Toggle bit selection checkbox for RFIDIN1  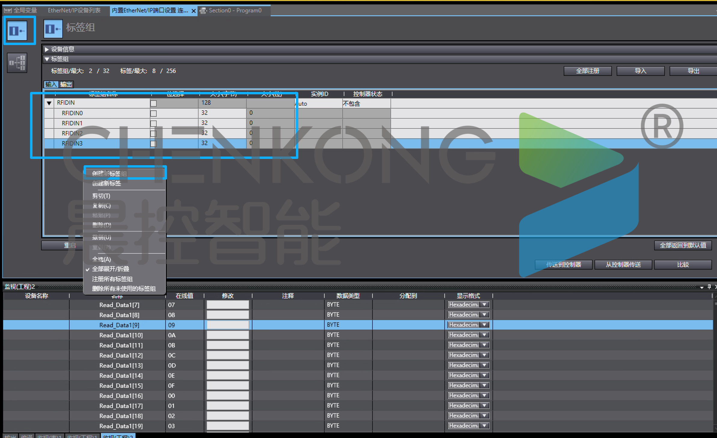153,123
